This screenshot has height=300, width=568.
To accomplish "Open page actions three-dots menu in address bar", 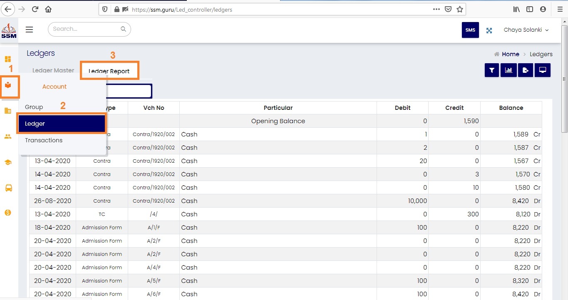I will click(436, 9).
